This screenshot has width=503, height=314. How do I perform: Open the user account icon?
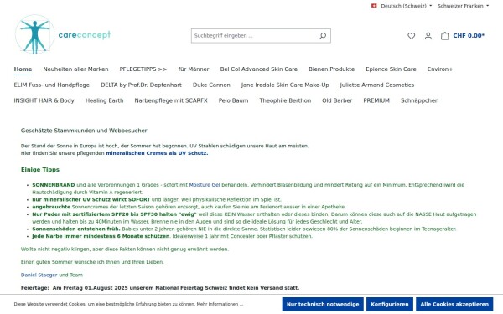[x=428, y=36]
